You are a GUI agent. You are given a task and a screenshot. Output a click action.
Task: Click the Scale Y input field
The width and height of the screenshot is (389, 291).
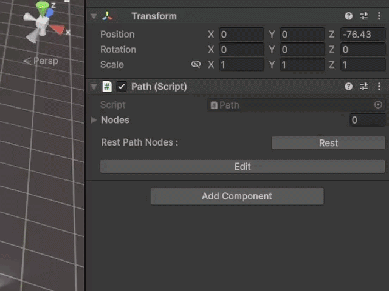coord(302,65)
